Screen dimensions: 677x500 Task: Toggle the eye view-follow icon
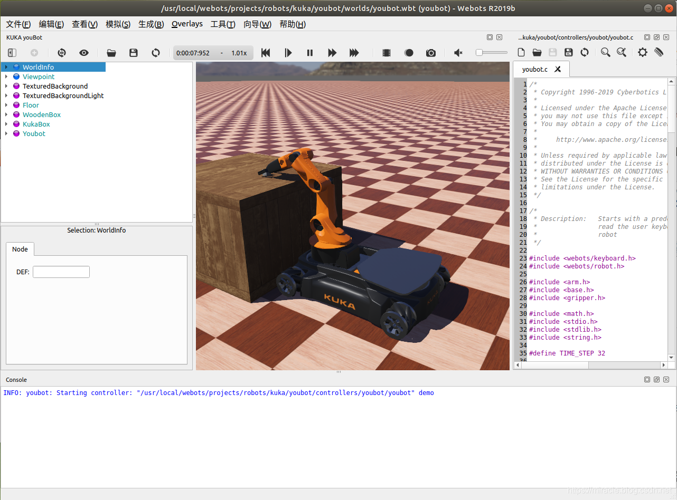84,53
